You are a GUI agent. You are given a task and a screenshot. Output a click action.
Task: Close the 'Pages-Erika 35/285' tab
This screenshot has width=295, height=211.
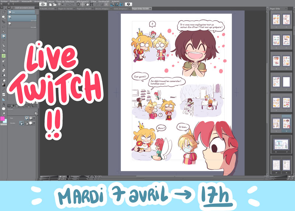tap(150, 8)
